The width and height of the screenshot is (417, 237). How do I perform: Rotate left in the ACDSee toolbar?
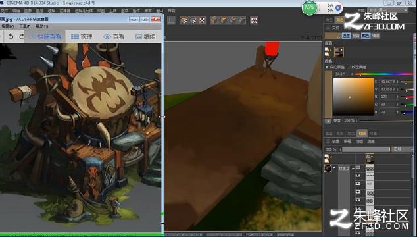(x=11, y=36)
